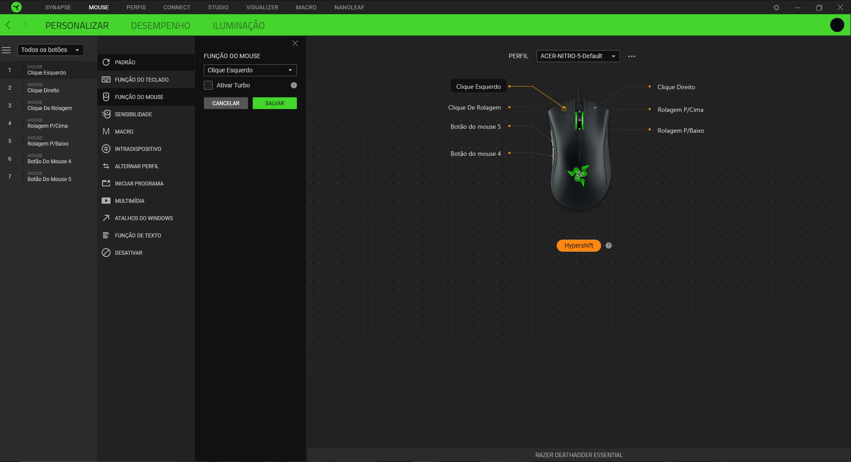Open the Visualizer tab
The image size is (851, 462).
coord(262,8)
